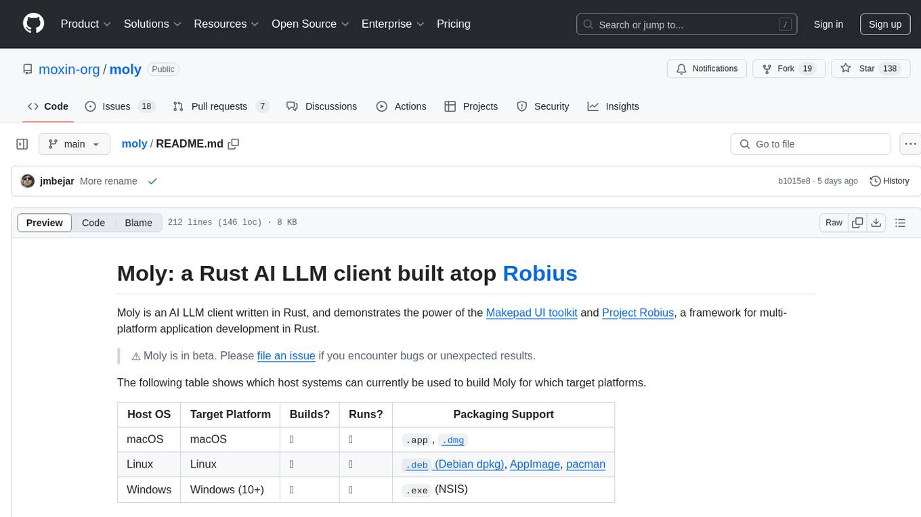Focus the Search or jump to field
This screenshot has height=517, width=921.
coord(688,24)
